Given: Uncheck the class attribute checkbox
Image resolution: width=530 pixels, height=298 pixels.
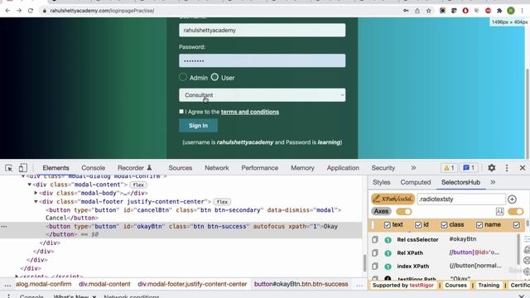Looking at the screenshot, I should (444, 224).
